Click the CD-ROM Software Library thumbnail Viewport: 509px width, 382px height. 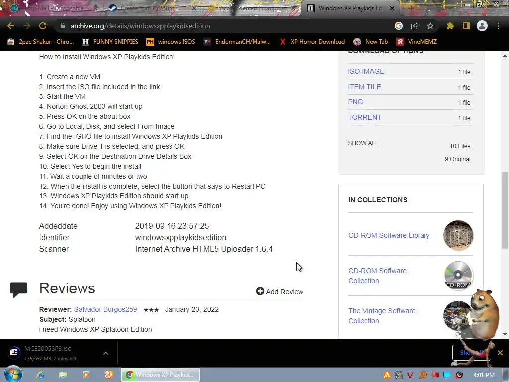pyautogui.click(x=458, y=235)
